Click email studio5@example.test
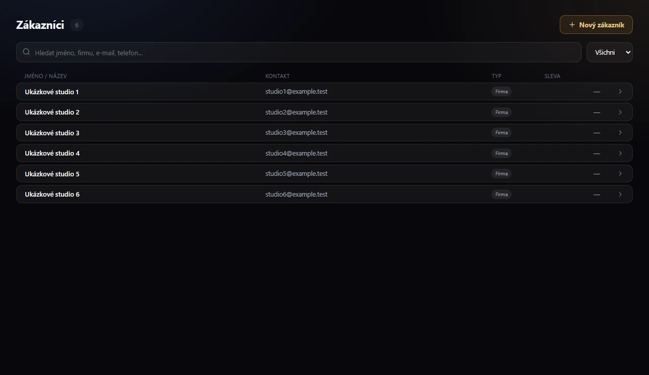Viewport: 649px width, 375px height. coord(297,174)
